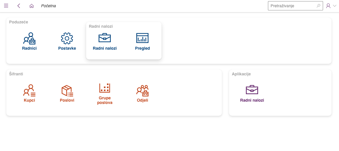The image size is (339, 151).
Task: Focus the Pretraživanje search field
Action: (291, 6)
